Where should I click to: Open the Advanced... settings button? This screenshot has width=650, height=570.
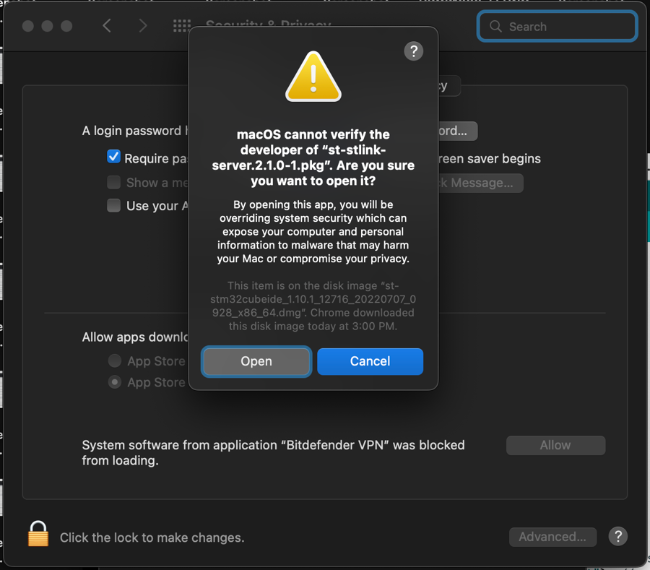pos(552,537)
